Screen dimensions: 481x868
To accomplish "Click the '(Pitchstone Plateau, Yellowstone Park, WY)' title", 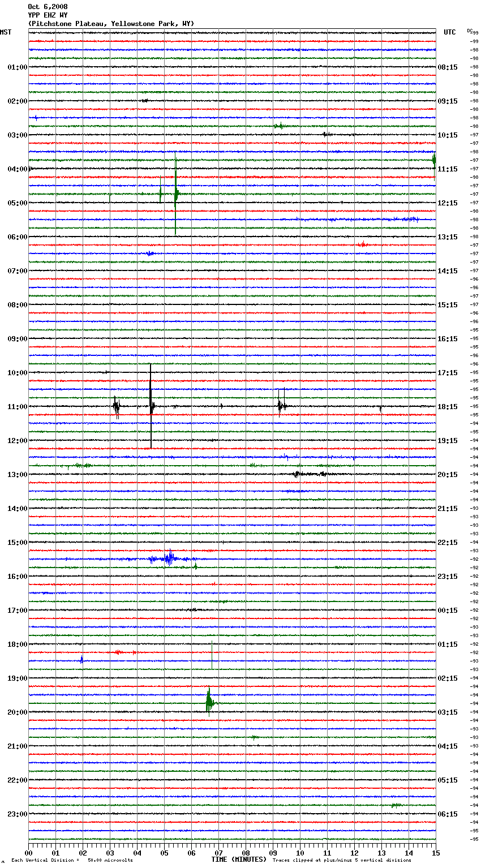I will (111, 24).
